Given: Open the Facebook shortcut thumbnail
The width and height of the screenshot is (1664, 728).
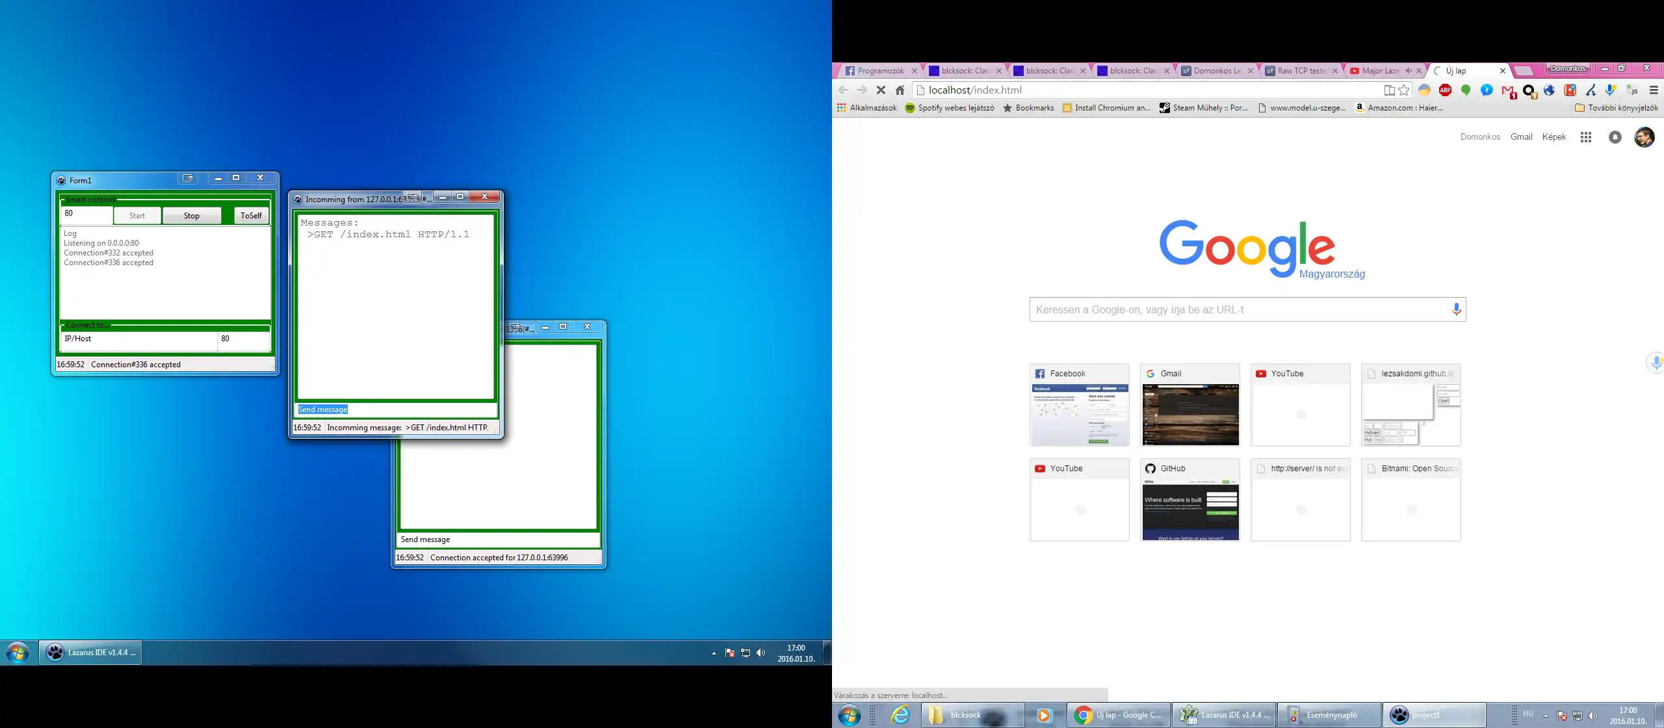Looking at the screenshot, I should (1079, 406).
